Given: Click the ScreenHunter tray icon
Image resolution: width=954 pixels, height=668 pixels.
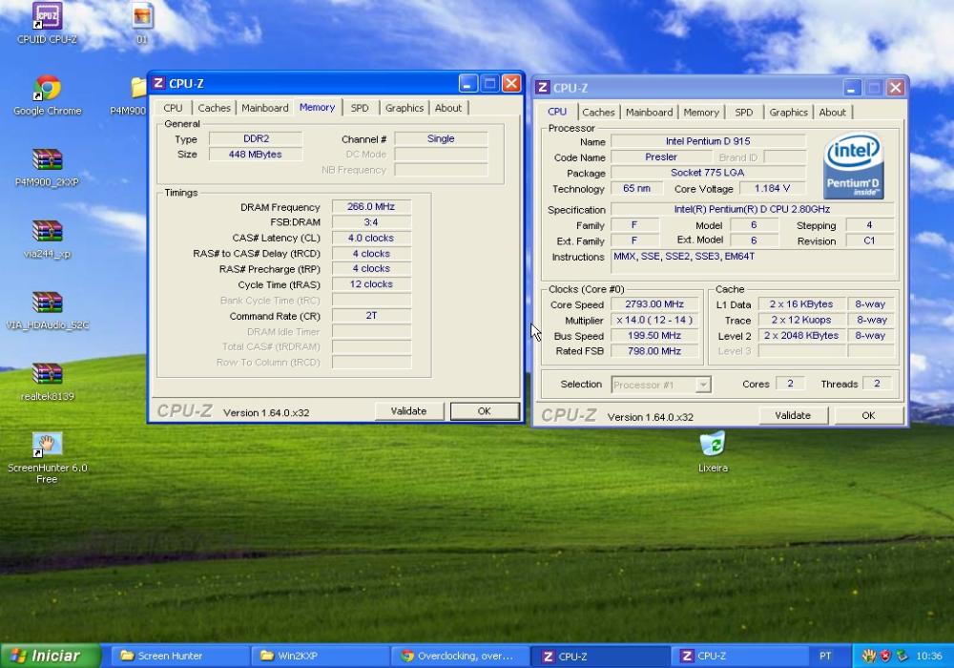Looking at the screenshot, I should (869, 656).
